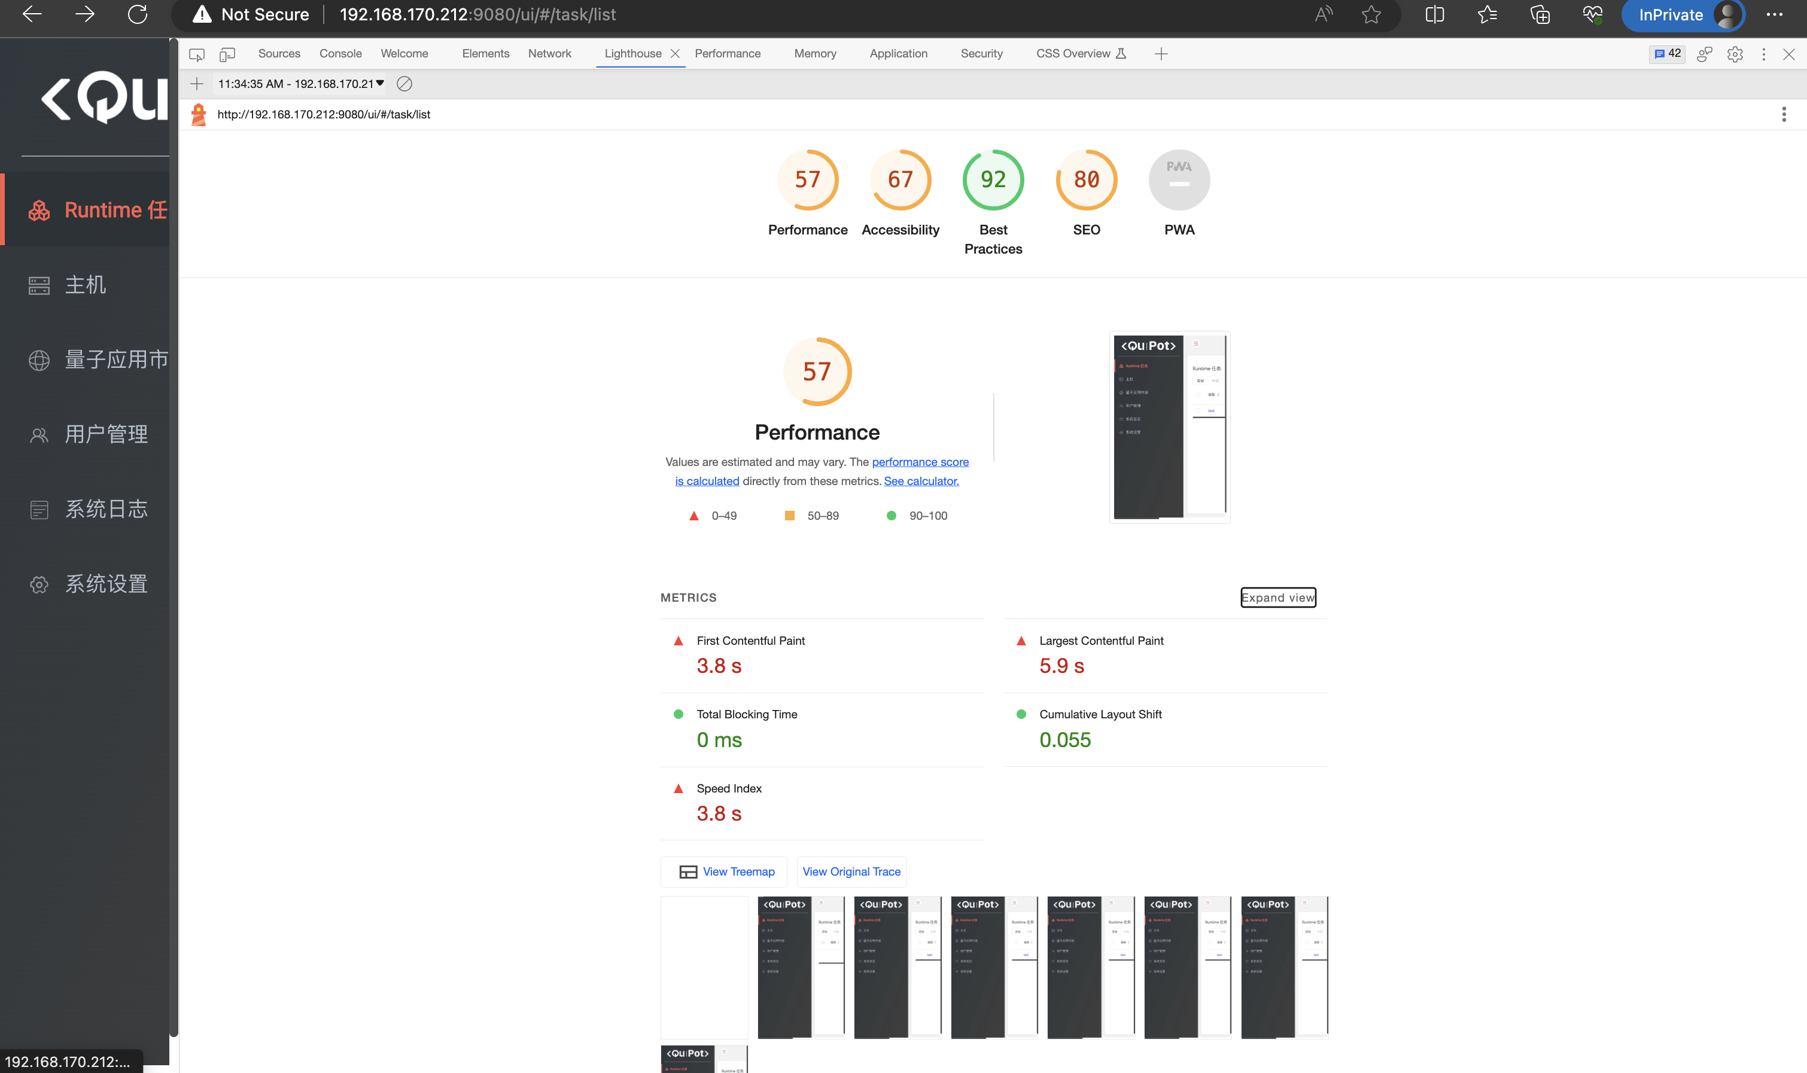1807x1073 pixels.
Task: Open customize DevTools three-dot menu
Action: [x=1763, y=54]
